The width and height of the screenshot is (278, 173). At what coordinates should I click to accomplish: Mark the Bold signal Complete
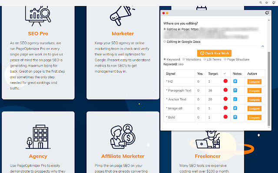tap(255, 118)
